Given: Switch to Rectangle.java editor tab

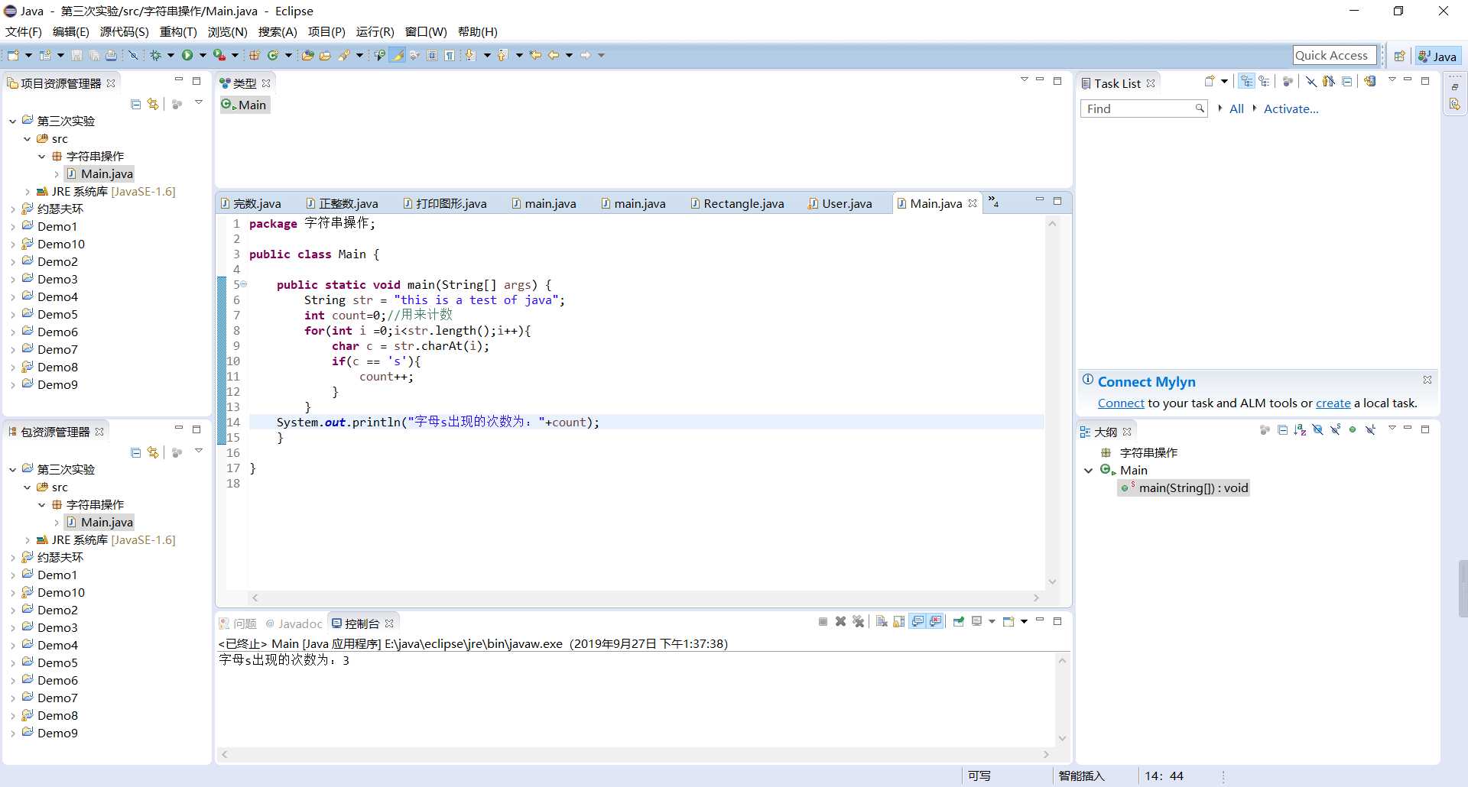Looking at the screenshot, I should tap(736, 203).
